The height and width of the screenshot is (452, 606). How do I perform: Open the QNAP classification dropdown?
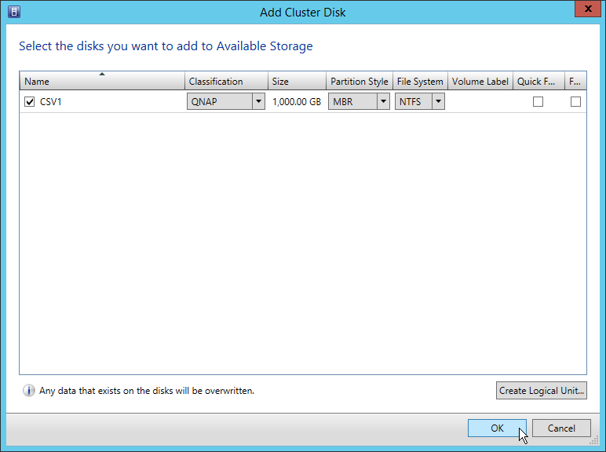257,101
